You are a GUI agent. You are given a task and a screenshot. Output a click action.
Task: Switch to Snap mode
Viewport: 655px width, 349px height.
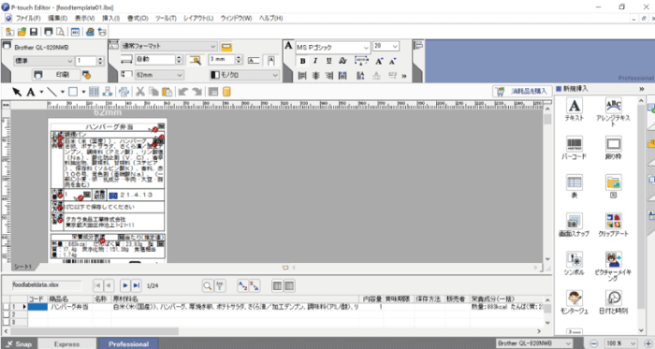[x=20, y=344]
